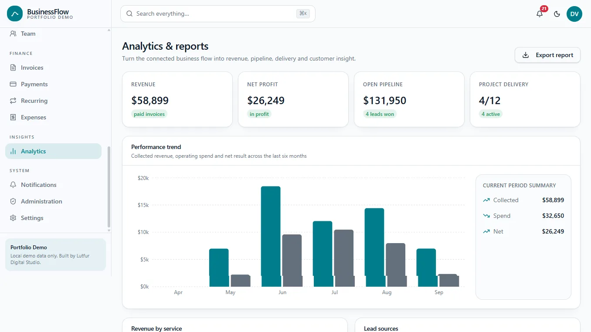Click the search magnifier icon
591x332 pixels.
pos(129,14)
